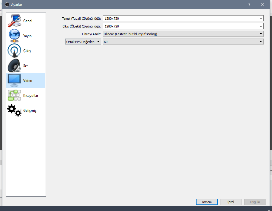The width and height of the screenshot is (272, 211).
Task: Click the Ayarlar title text
Action: click(17, 5)
